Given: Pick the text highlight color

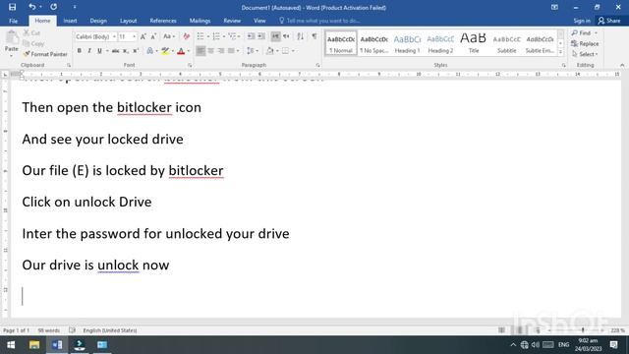Looking at the screenshot, I should tap(165, 51).
